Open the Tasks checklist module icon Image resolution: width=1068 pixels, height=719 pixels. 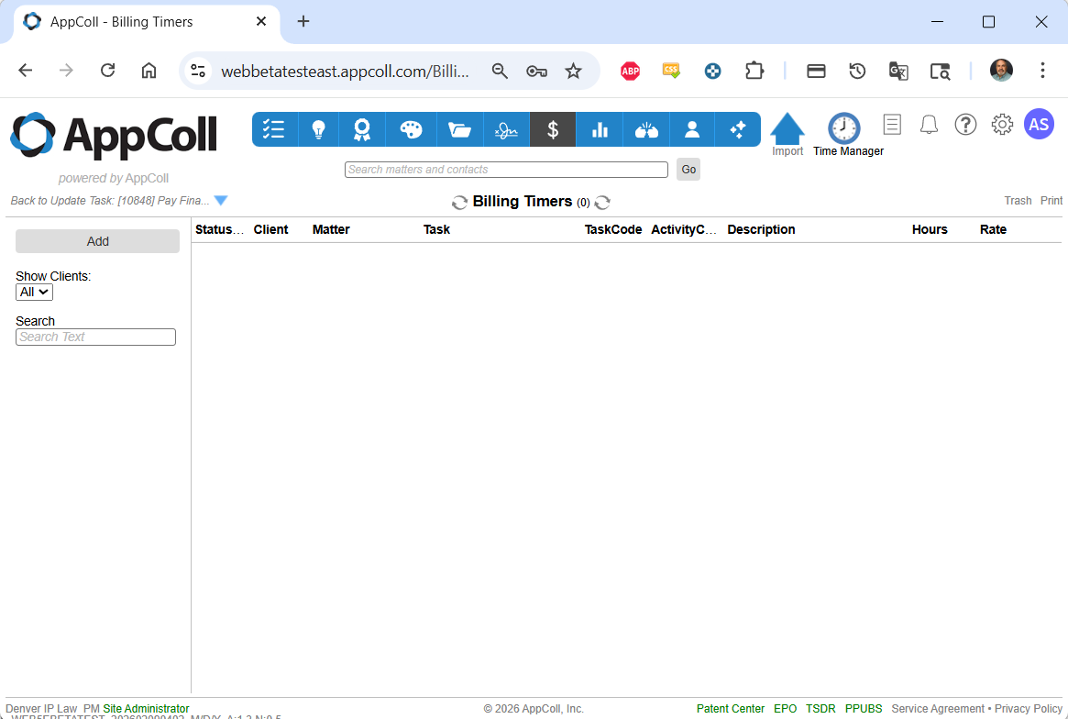pos(274,129)
